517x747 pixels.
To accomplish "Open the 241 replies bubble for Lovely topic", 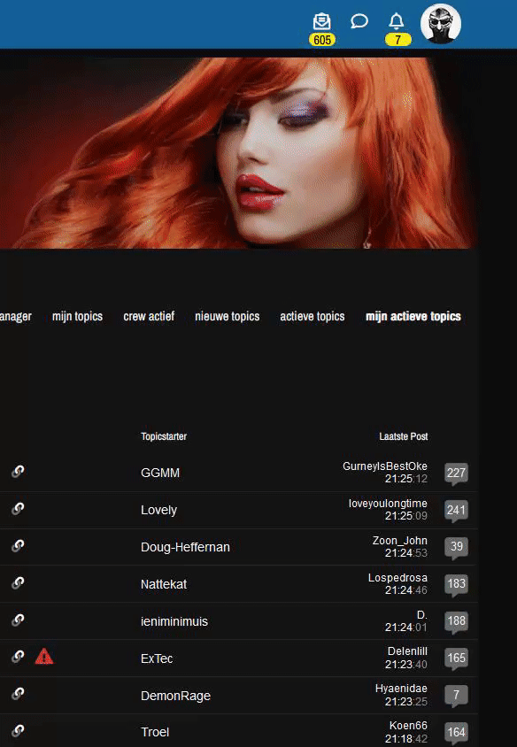I will 456,510.
